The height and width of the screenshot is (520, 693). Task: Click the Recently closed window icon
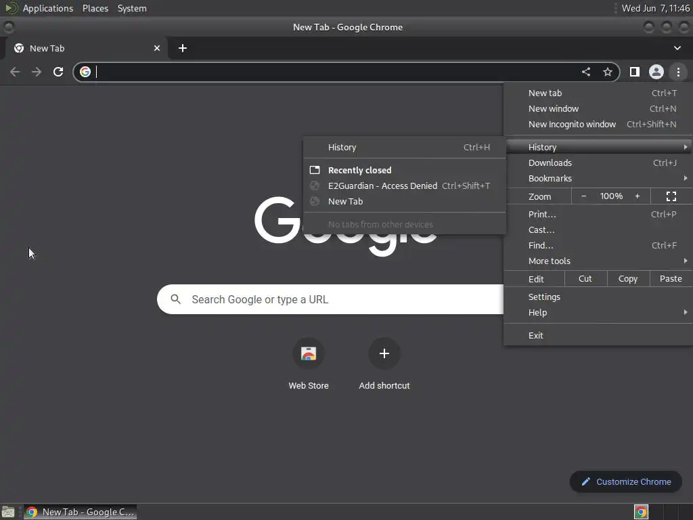[315, 170]
